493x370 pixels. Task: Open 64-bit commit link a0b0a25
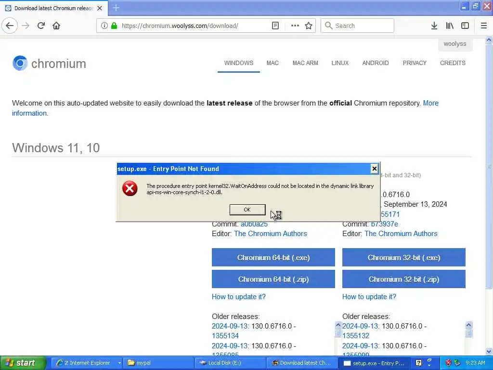[x=254, y=224]
